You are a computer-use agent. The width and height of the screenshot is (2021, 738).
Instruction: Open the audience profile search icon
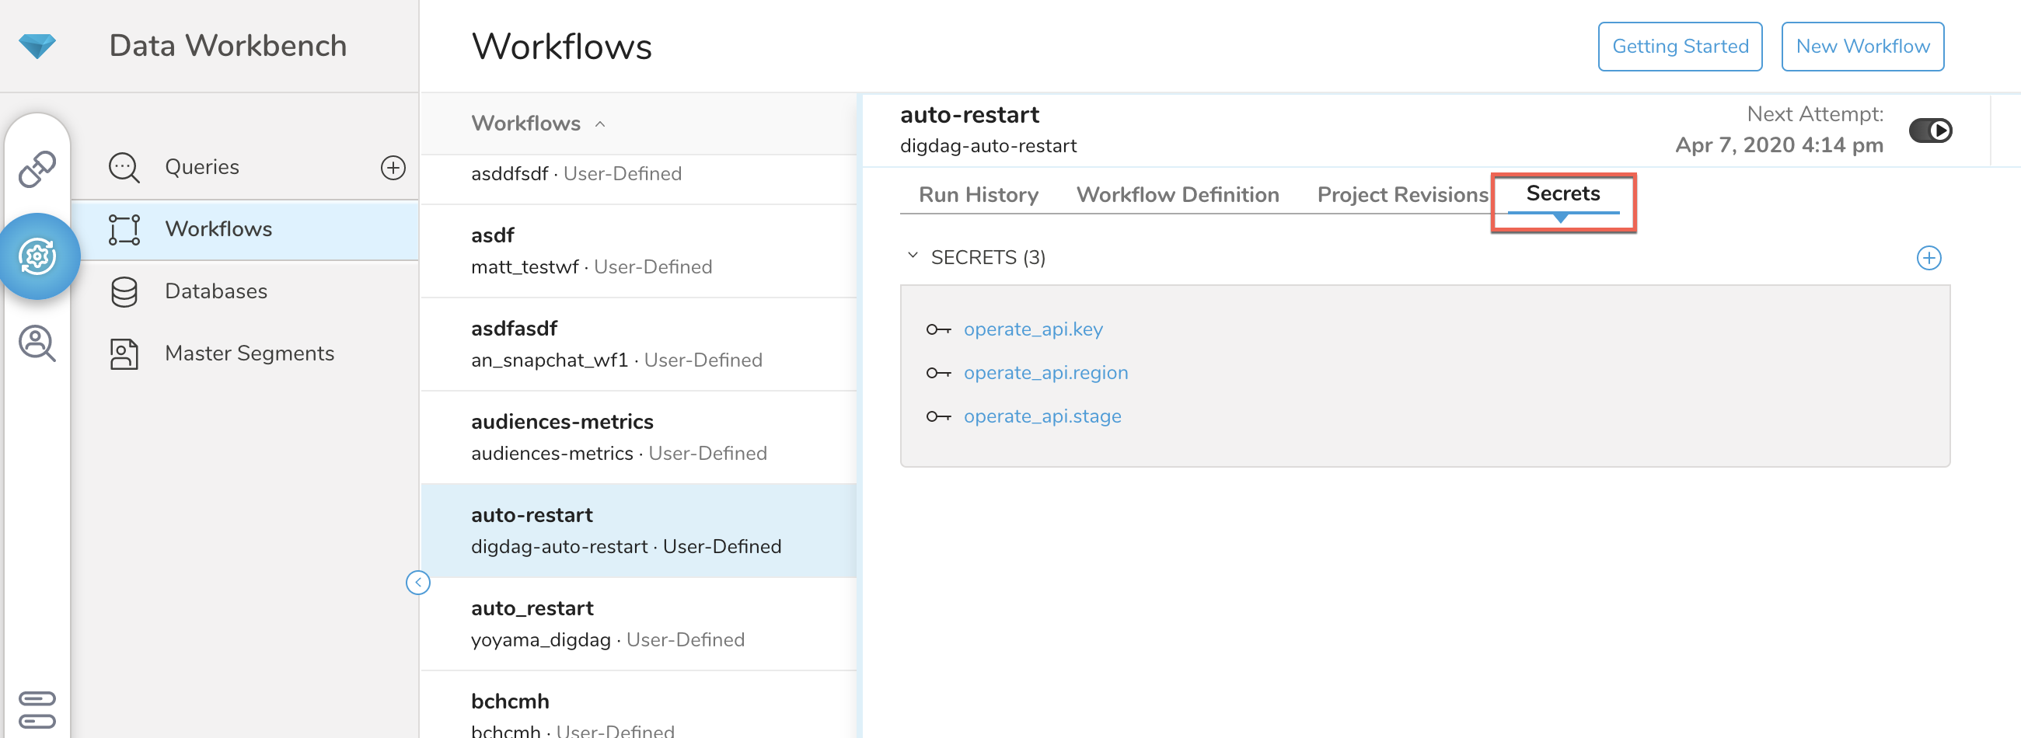37,343
